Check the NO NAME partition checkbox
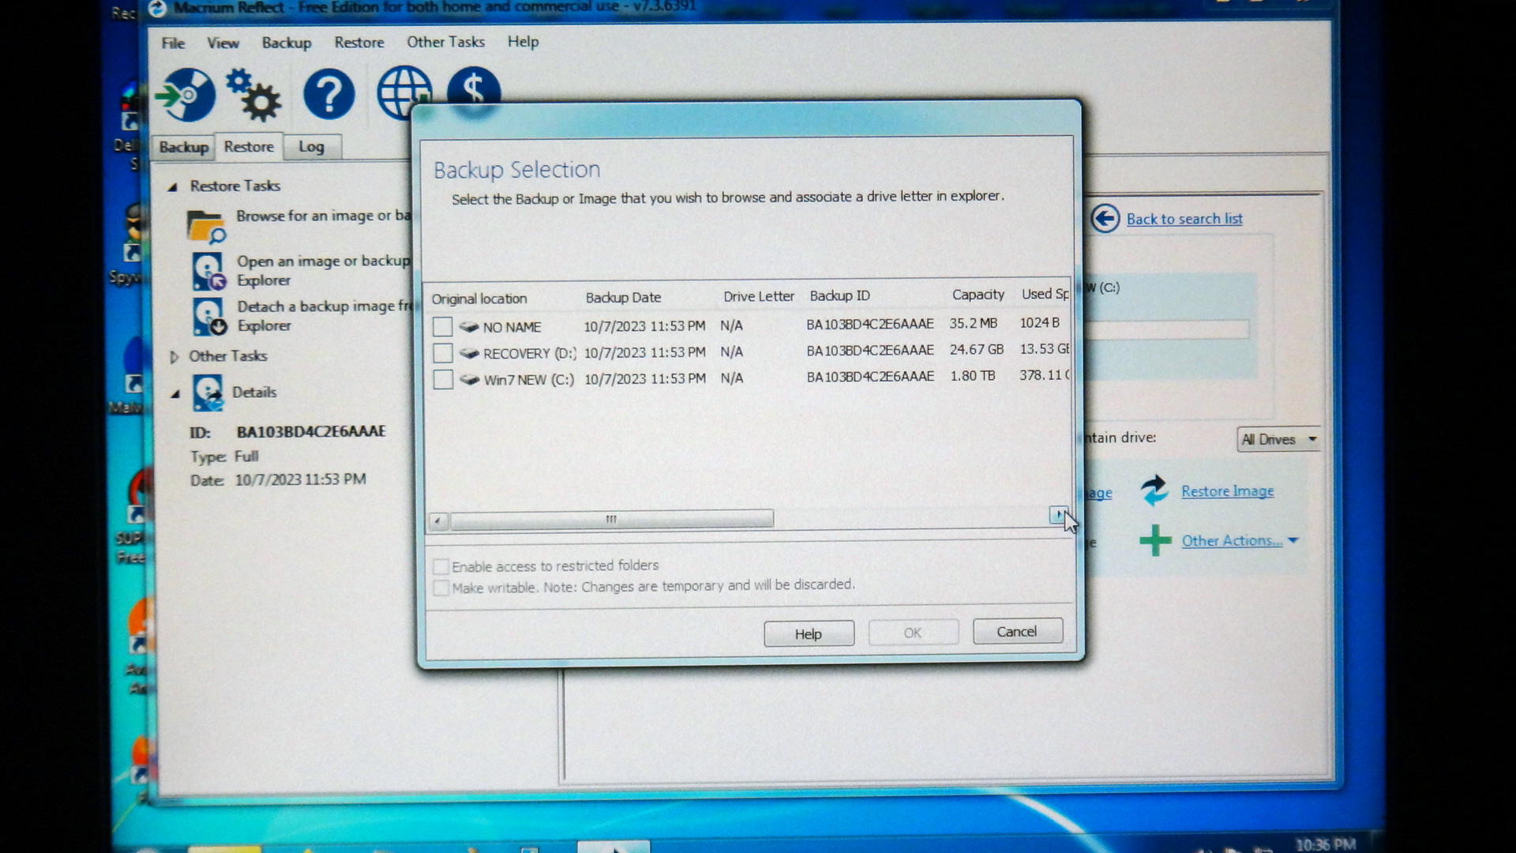1516x853 pixels. 443,327
